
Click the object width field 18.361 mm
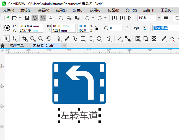pos(64,26)
